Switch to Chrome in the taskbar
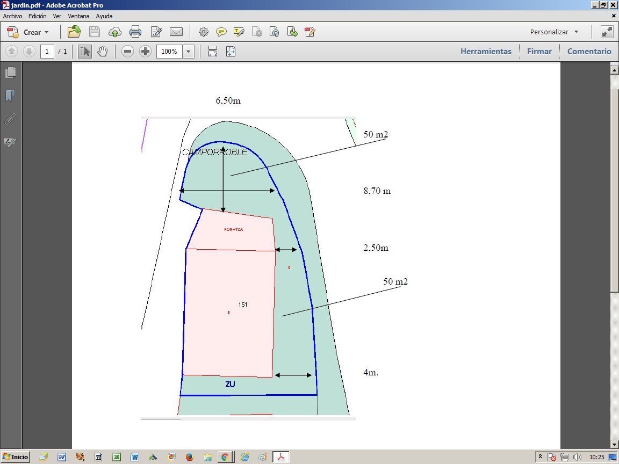The image size is (619, 464). pos(225,457)
